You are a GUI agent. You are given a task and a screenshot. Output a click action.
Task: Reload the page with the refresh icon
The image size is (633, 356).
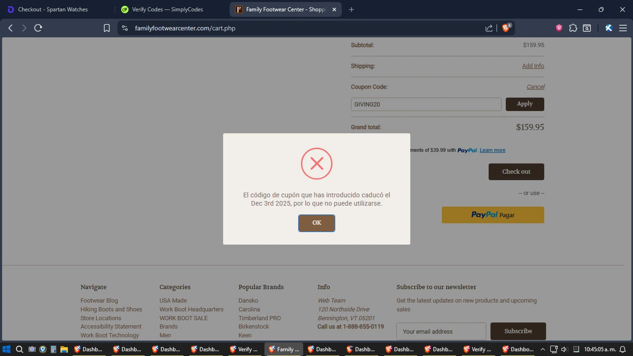pos(38,28)
